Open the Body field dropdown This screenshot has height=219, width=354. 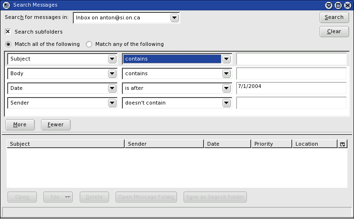click(112, 73)
